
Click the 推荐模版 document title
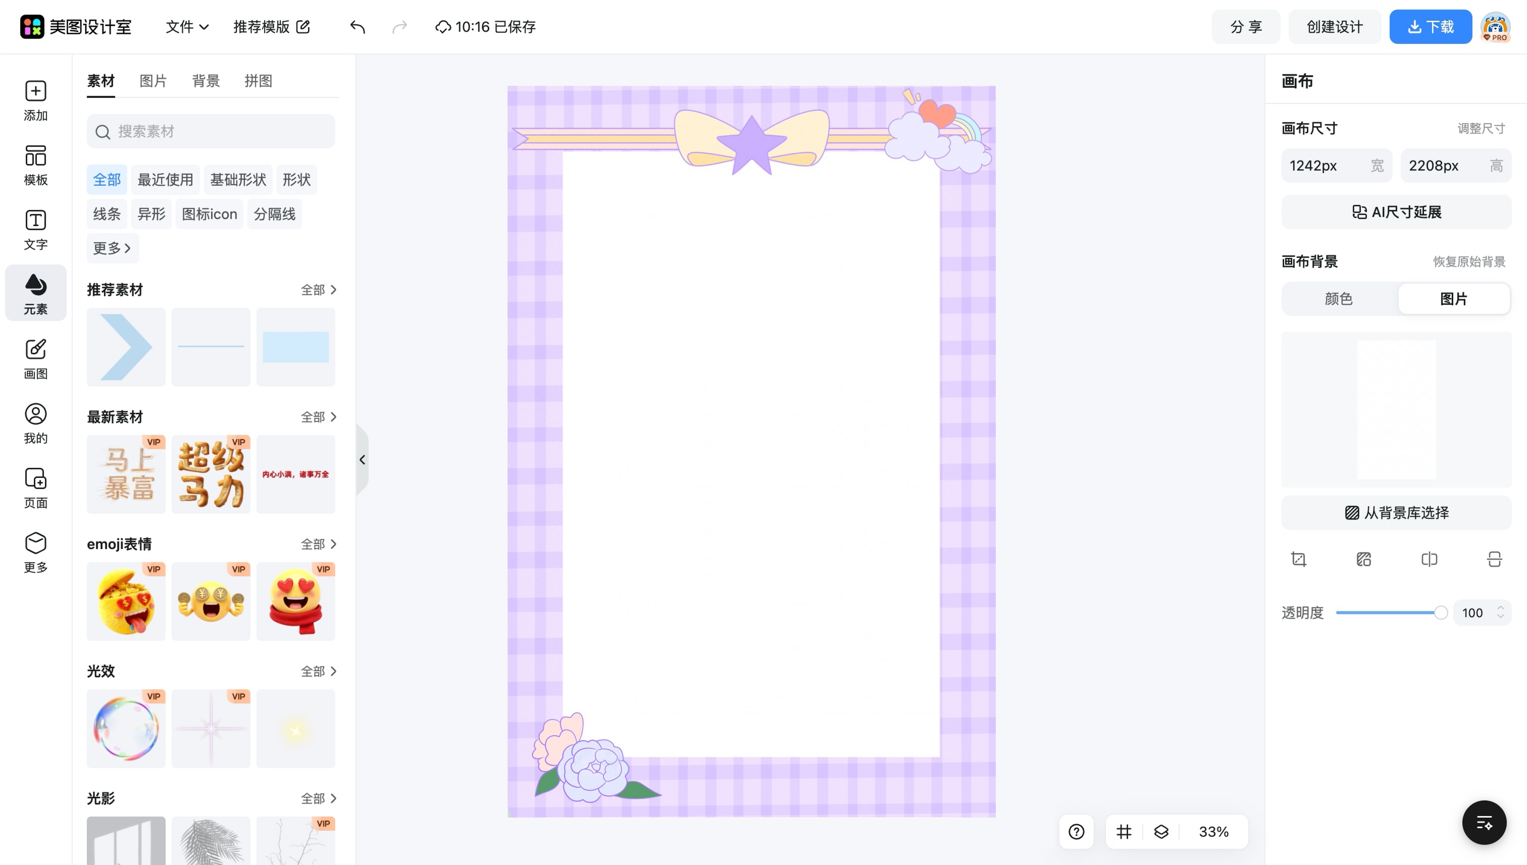point(262,27)
